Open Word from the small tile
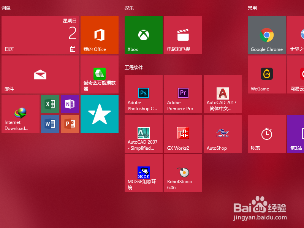Screen dimensions: 304x228 [50, 124]
